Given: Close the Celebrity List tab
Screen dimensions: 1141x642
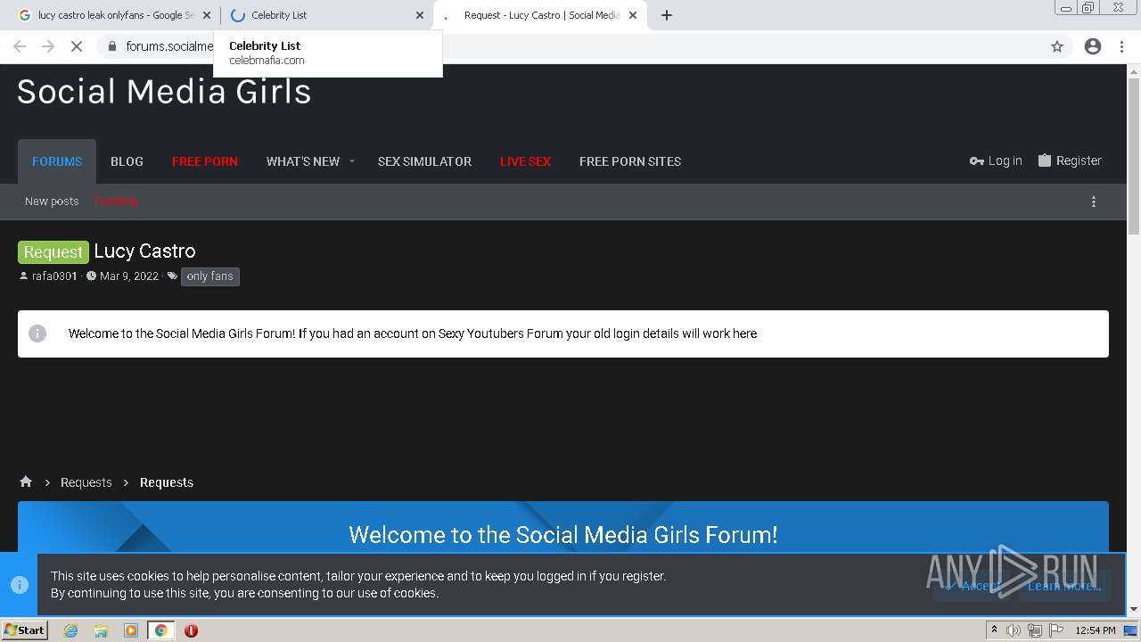Looking at the screenshot, I should pyautogui.click(x=420, y=15).
